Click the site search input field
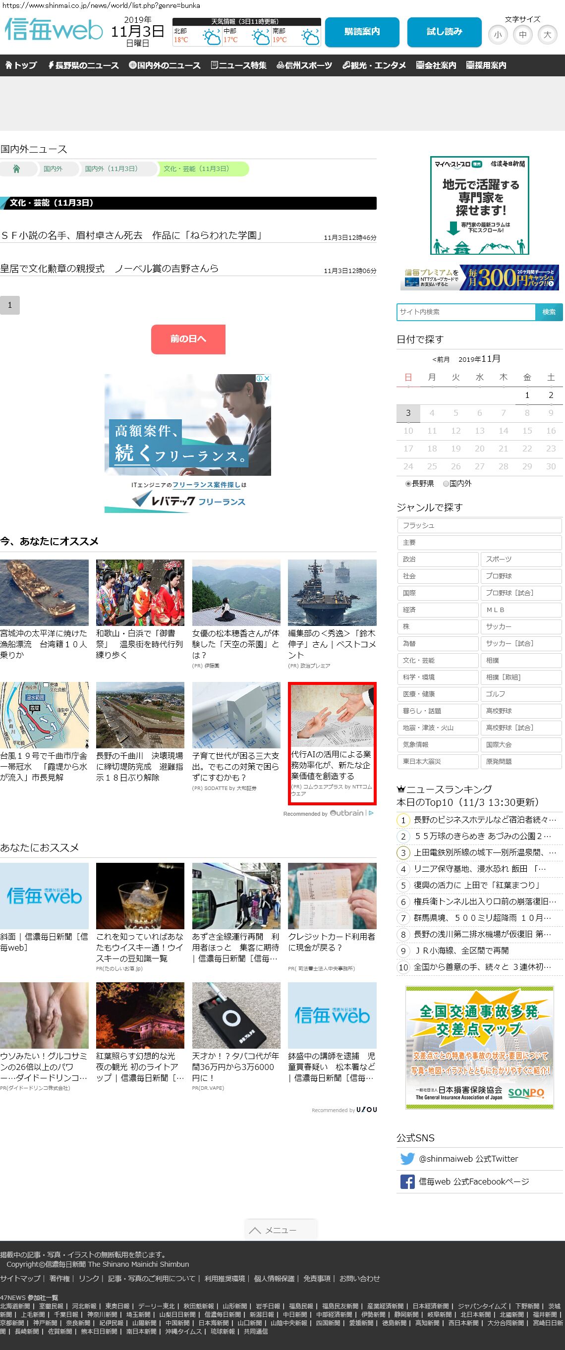Viewport: 565px width, 1350px height. (x=465, y=312)
